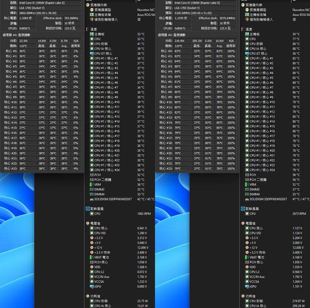Click the 功耗值 icon above 23.75 W

[x=88, y=296]
